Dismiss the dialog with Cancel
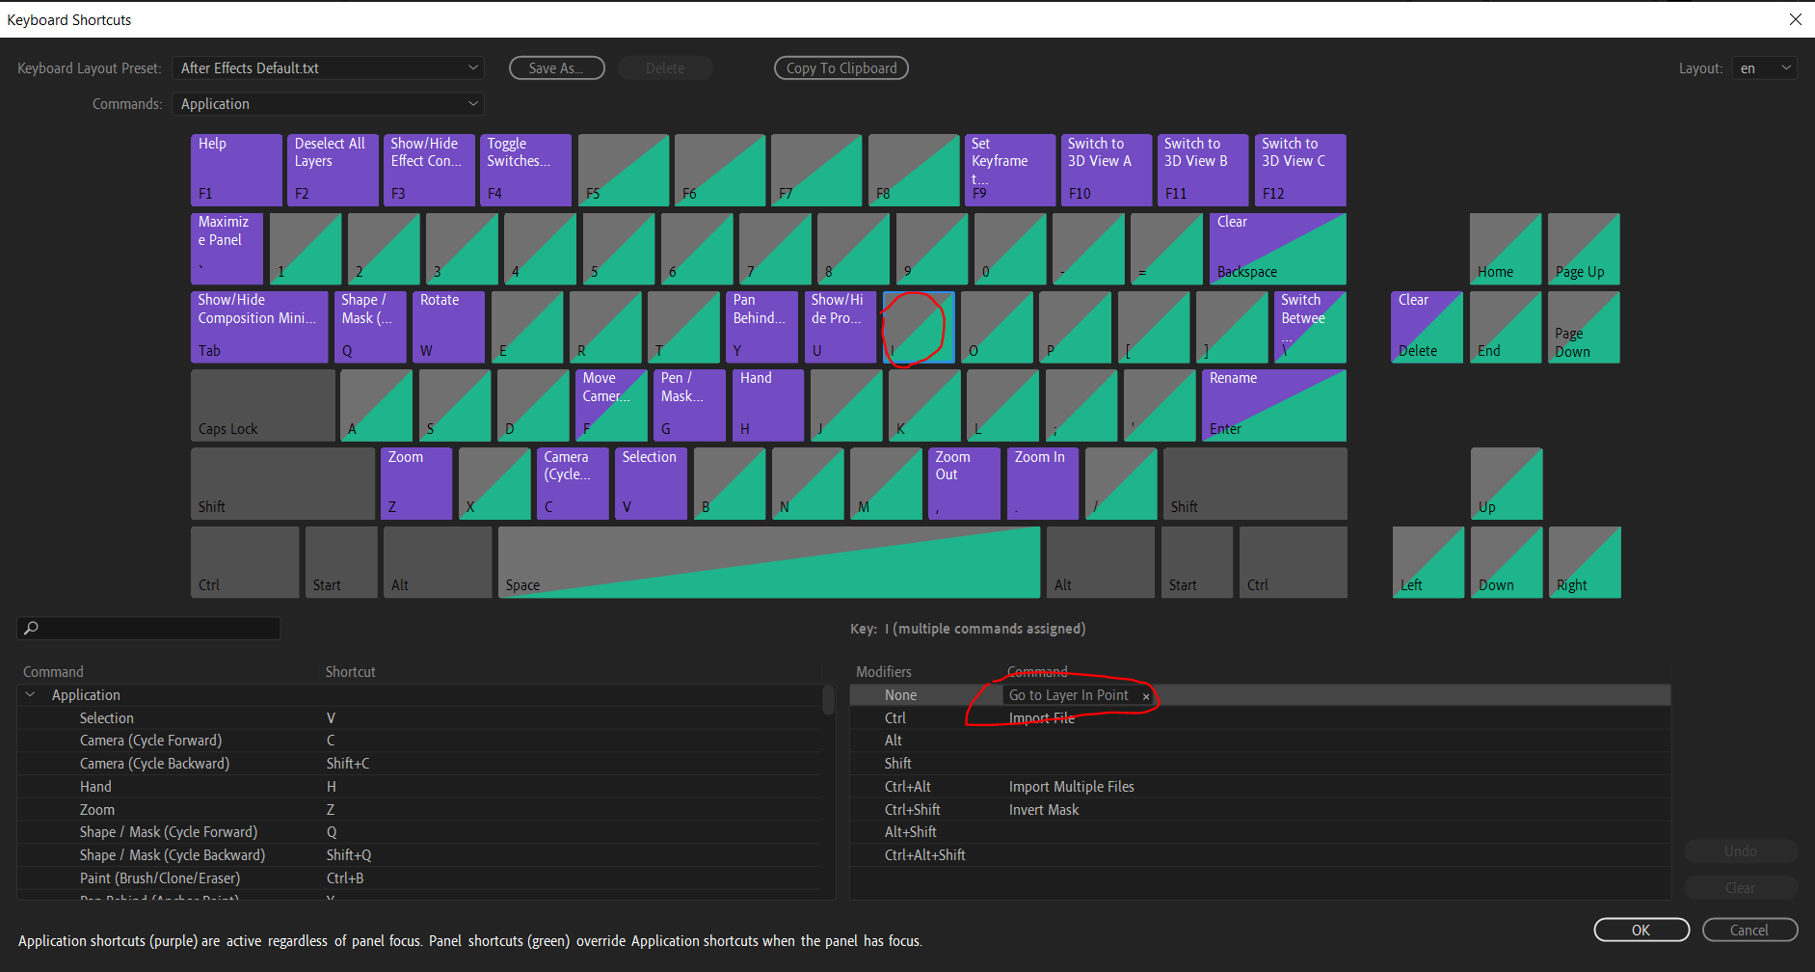The image size is (1815, 972). (x=1749, y=931)
